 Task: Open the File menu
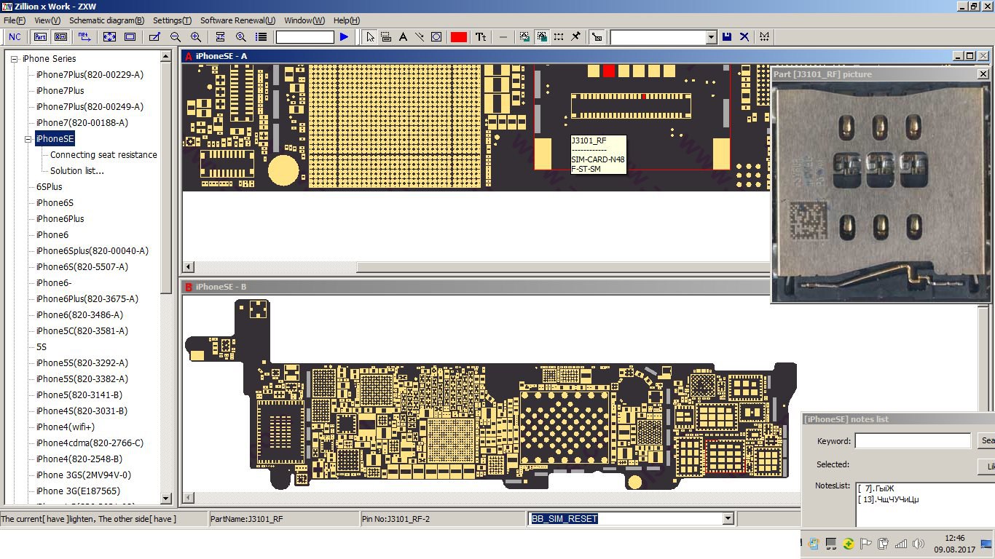tap(15, 20)
